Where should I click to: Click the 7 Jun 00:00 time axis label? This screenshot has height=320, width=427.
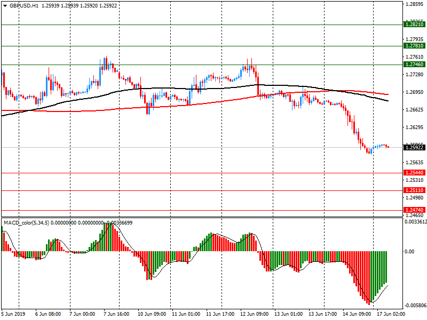[x=82, y=314]
